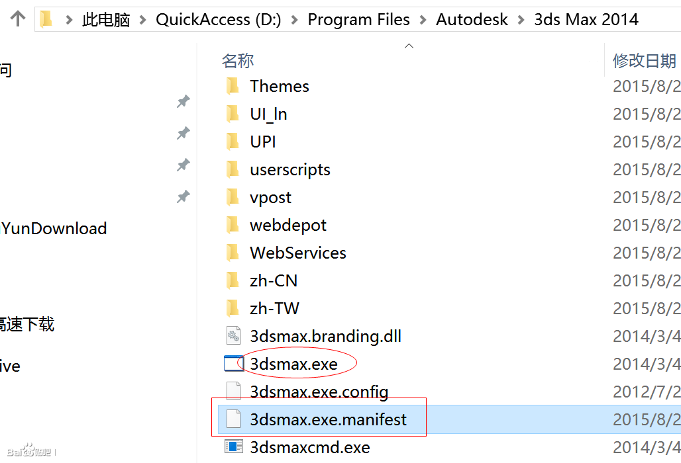
Task: Click the 3dsmax.exe.config file icon
Action: 233,392
